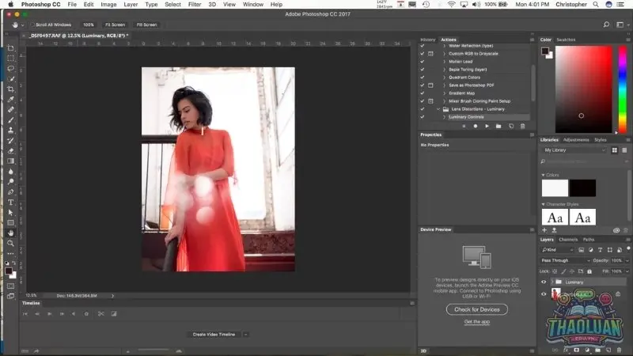Select the Eraser tool
The image size is (633, 356).
[11, 151]
